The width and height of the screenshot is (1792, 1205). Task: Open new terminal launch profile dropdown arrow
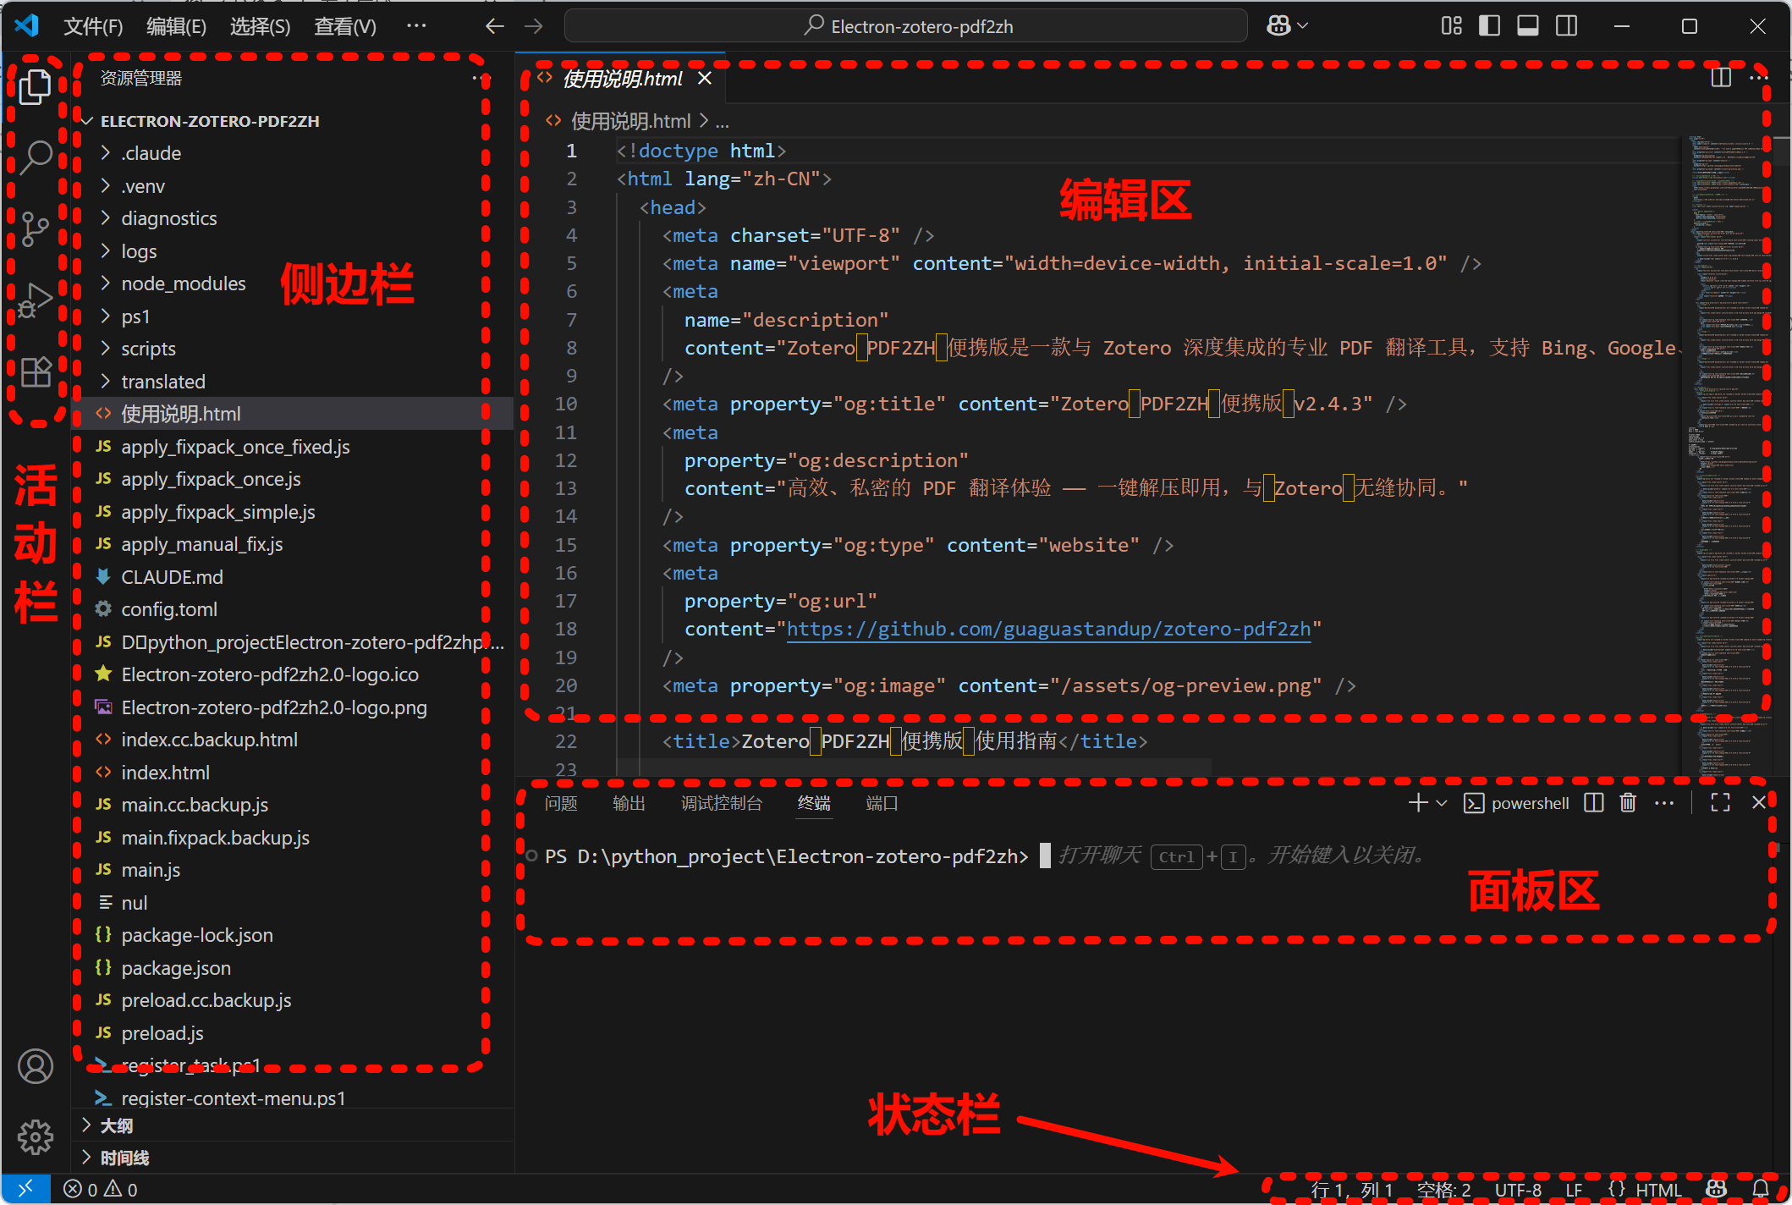tap(1443, 803)
